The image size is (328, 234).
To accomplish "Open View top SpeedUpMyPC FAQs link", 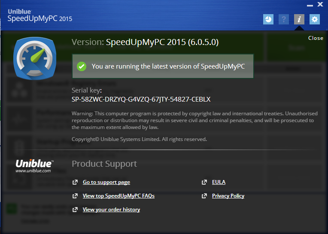I will click(118, 196).
